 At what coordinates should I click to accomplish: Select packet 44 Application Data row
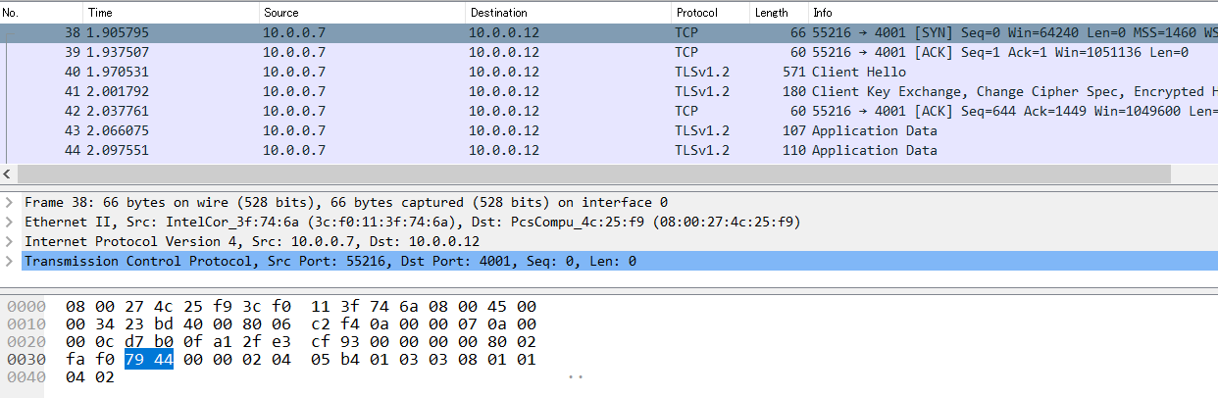(x=609, y=150)
